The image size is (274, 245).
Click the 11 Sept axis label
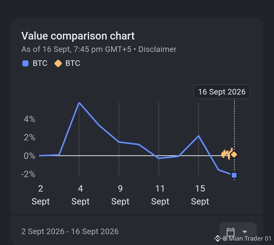[x=160, y=195]
